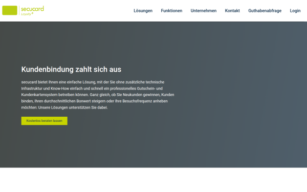Click the secucard Loyalty+ logo
This screenshot has width=307, height=192.
[x=23, y=11]
